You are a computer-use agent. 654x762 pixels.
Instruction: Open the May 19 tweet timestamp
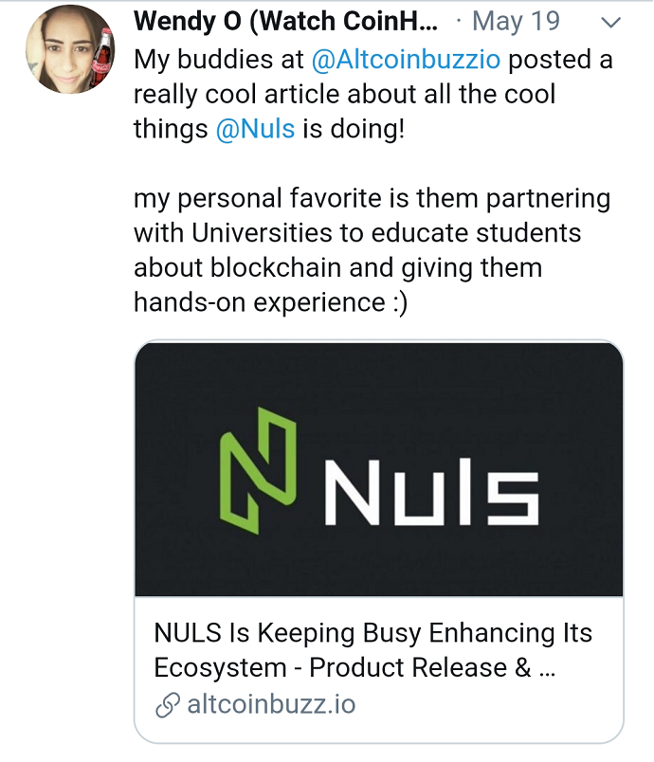pyautogui.click(x=516, y=22)
